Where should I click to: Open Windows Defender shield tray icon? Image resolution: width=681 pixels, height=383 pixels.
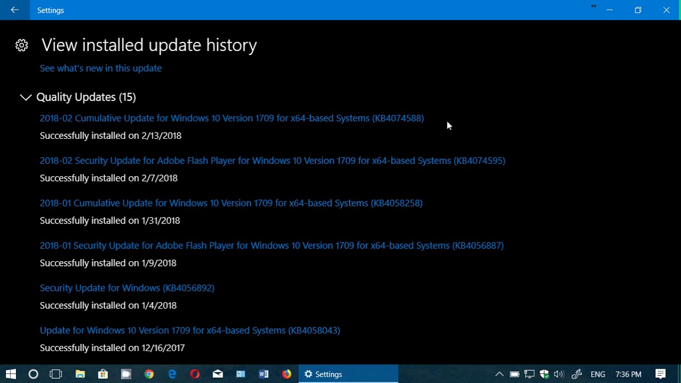(x=544, y=374)
